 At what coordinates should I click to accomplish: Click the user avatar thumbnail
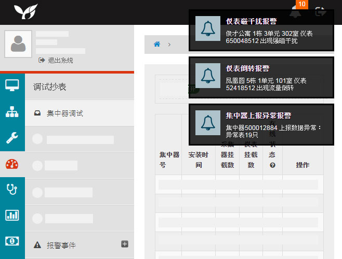click(18, 44)
